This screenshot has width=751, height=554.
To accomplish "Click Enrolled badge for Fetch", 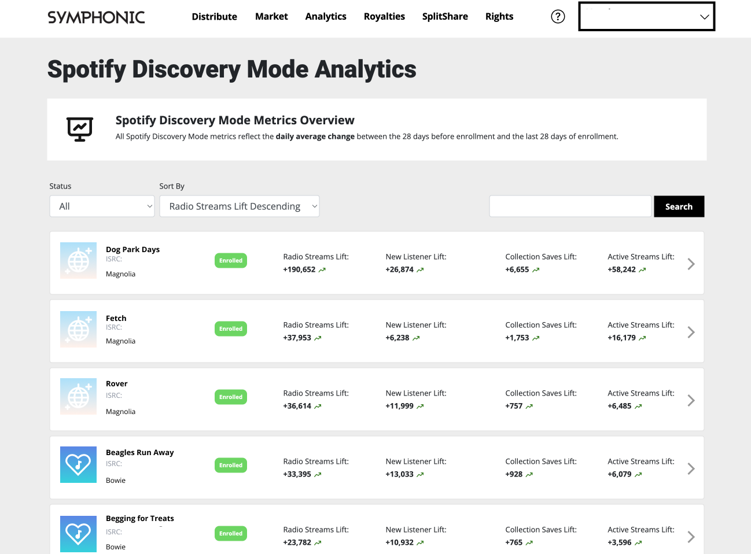I will coord(231,329).
